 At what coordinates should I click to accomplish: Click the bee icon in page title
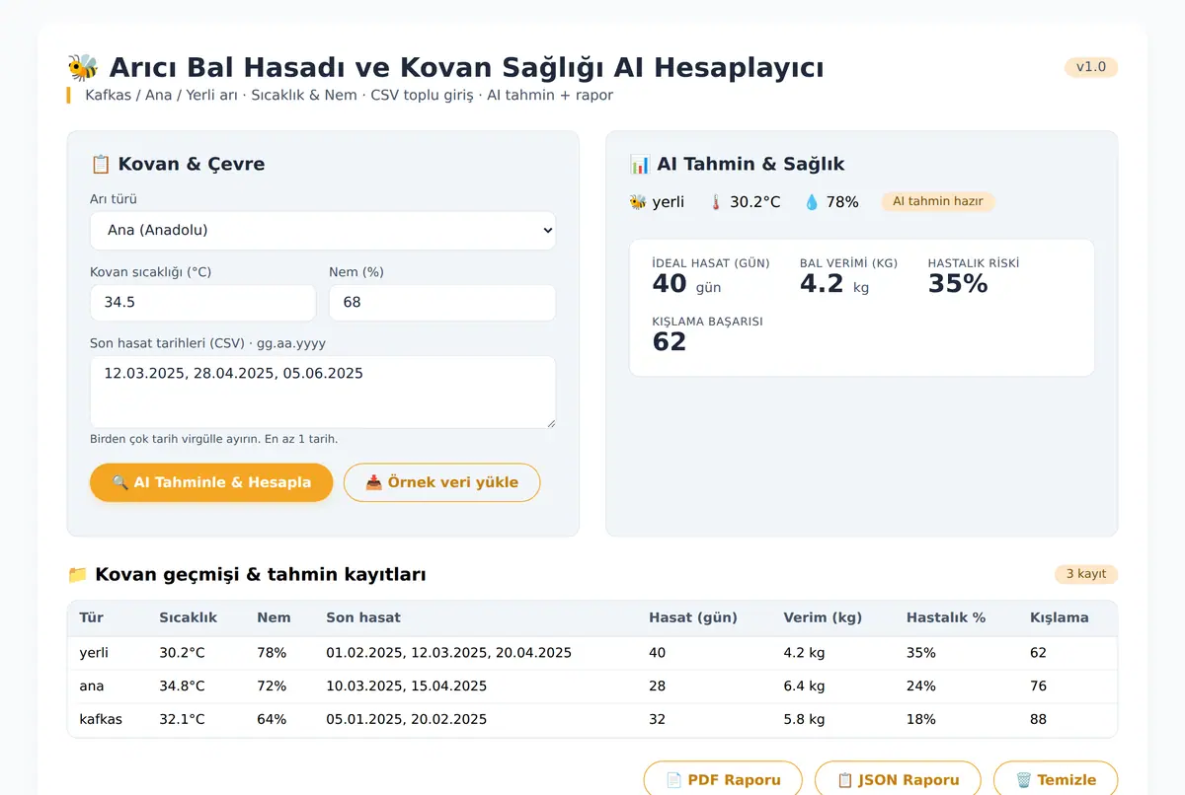(x=83, y=67)
